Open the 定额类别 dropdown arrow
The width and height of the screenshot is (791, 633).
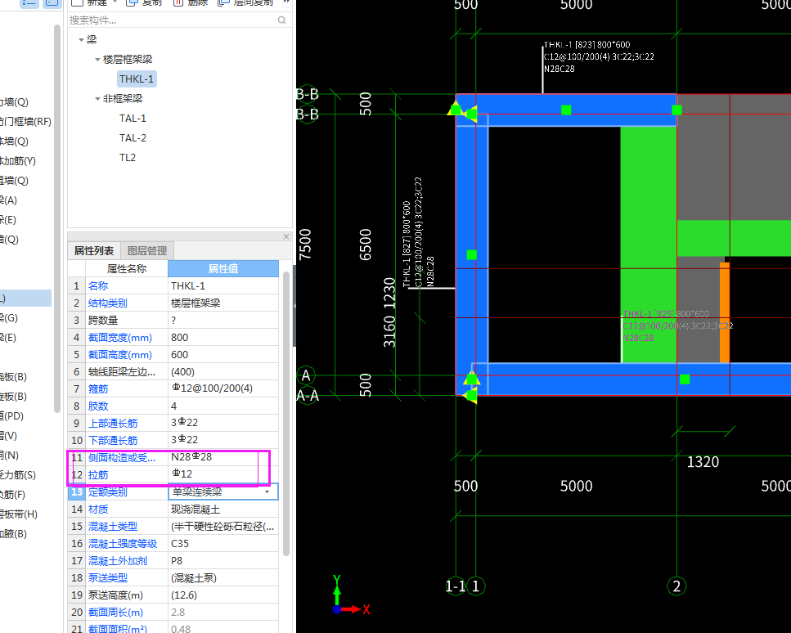pyautogui.click(x=267, y=492)
